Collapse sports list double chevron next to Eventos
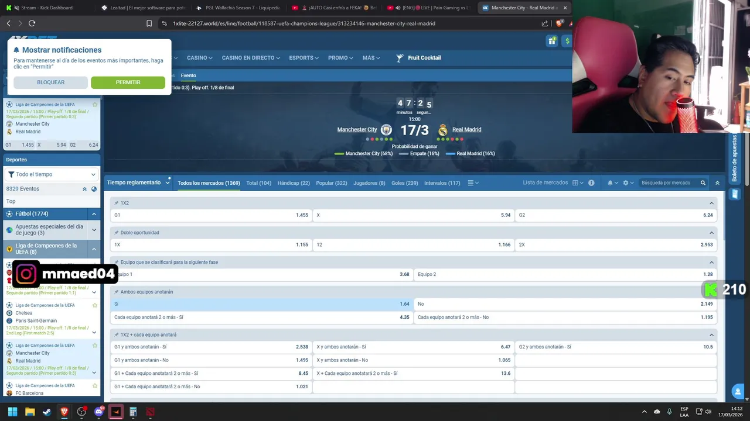Screen dimensions: 750x421 coord(84,189)
